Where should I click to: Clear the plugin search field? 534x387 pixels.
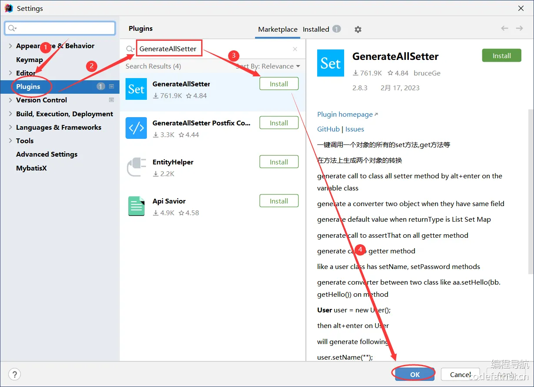(x=295, y=49)
